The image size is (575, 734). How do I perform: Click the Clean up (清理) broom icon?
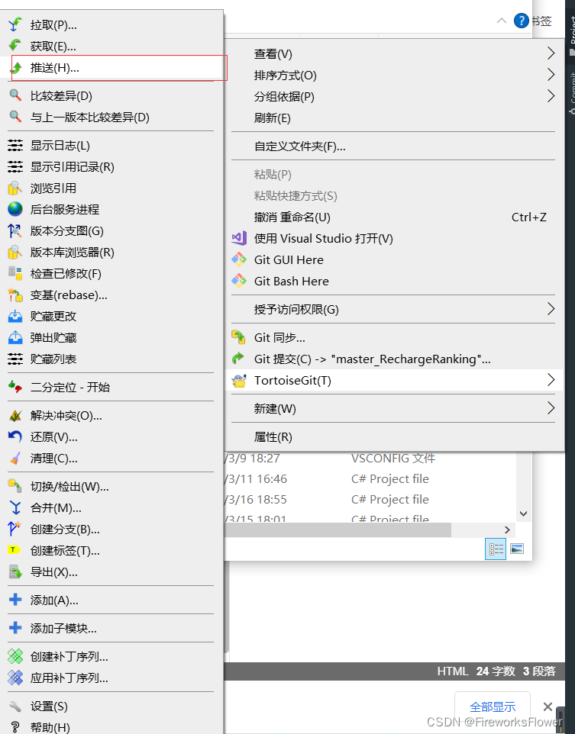(x=15, y=459)
